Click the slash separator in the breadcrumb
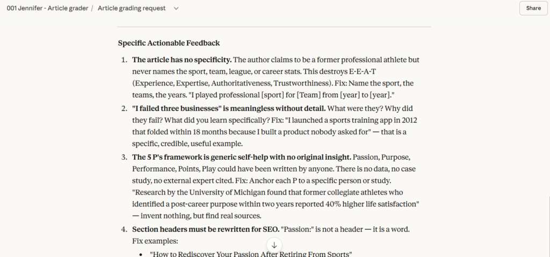This screenshot has height=257, width=550. (x=92, y=8)
